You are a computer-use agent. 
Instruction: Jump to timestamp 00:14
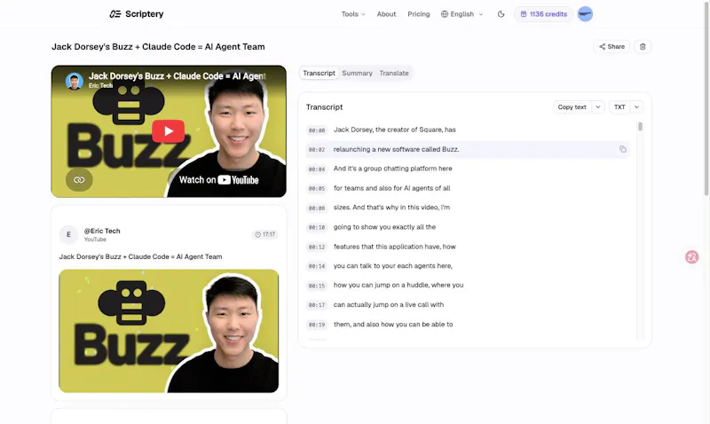tap(317, 266)
